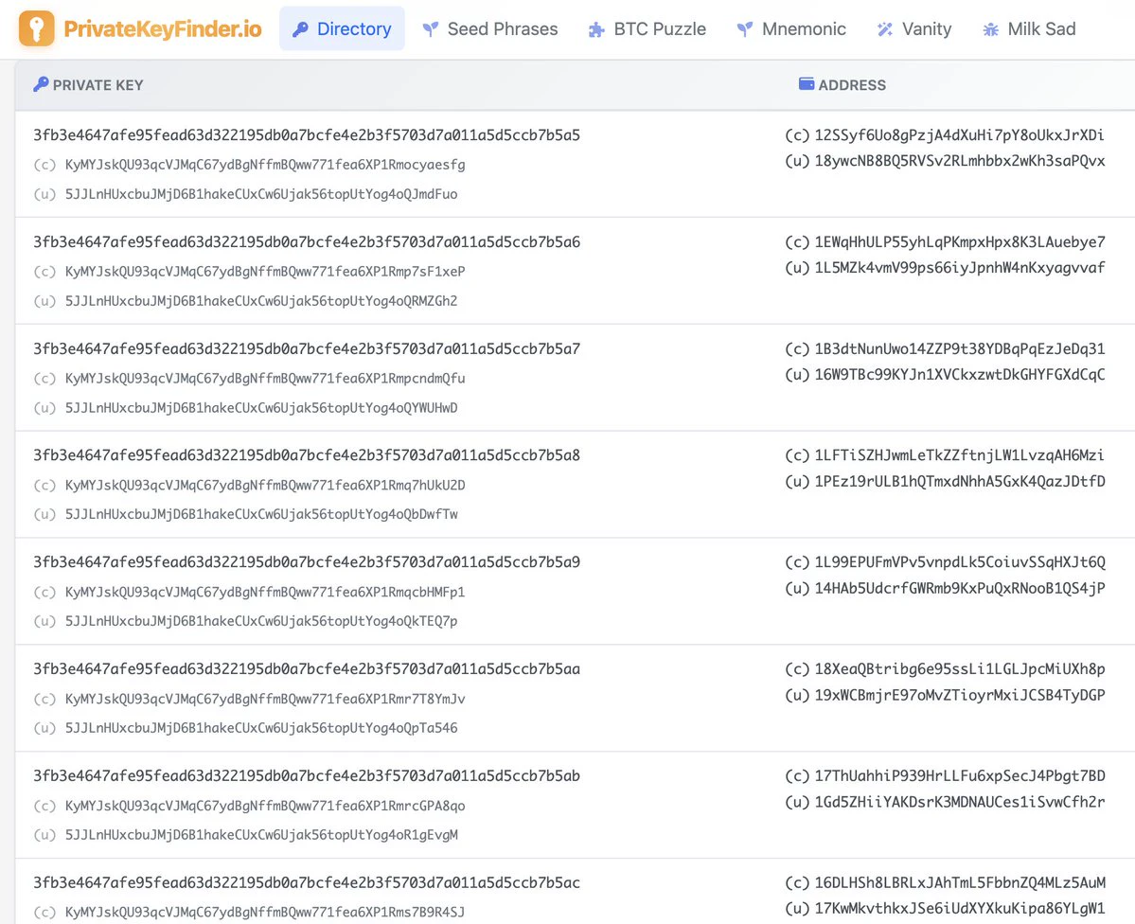Screen dimensions: 1135x924
Task: Click the sprout icon beside Seed Phrases
Action: [431, 29]
